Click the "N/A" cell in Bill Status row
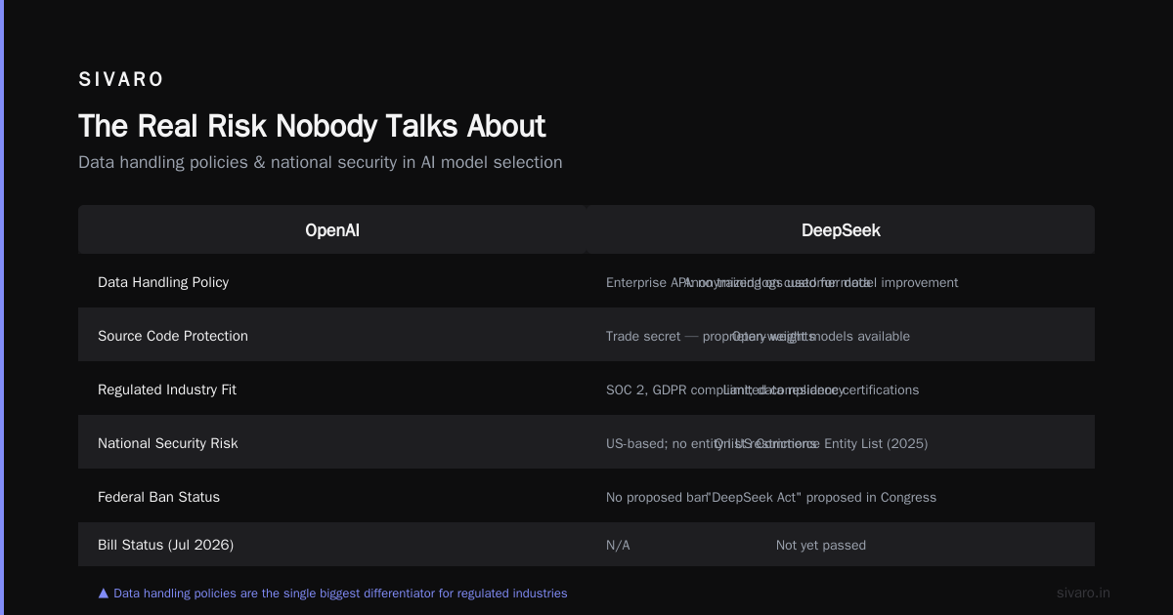The width and height of the screenshot is (1173, 615). [618, 545]
